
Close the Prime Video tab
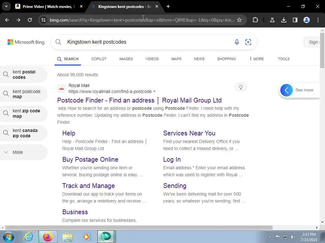click(x=81, y=6)
